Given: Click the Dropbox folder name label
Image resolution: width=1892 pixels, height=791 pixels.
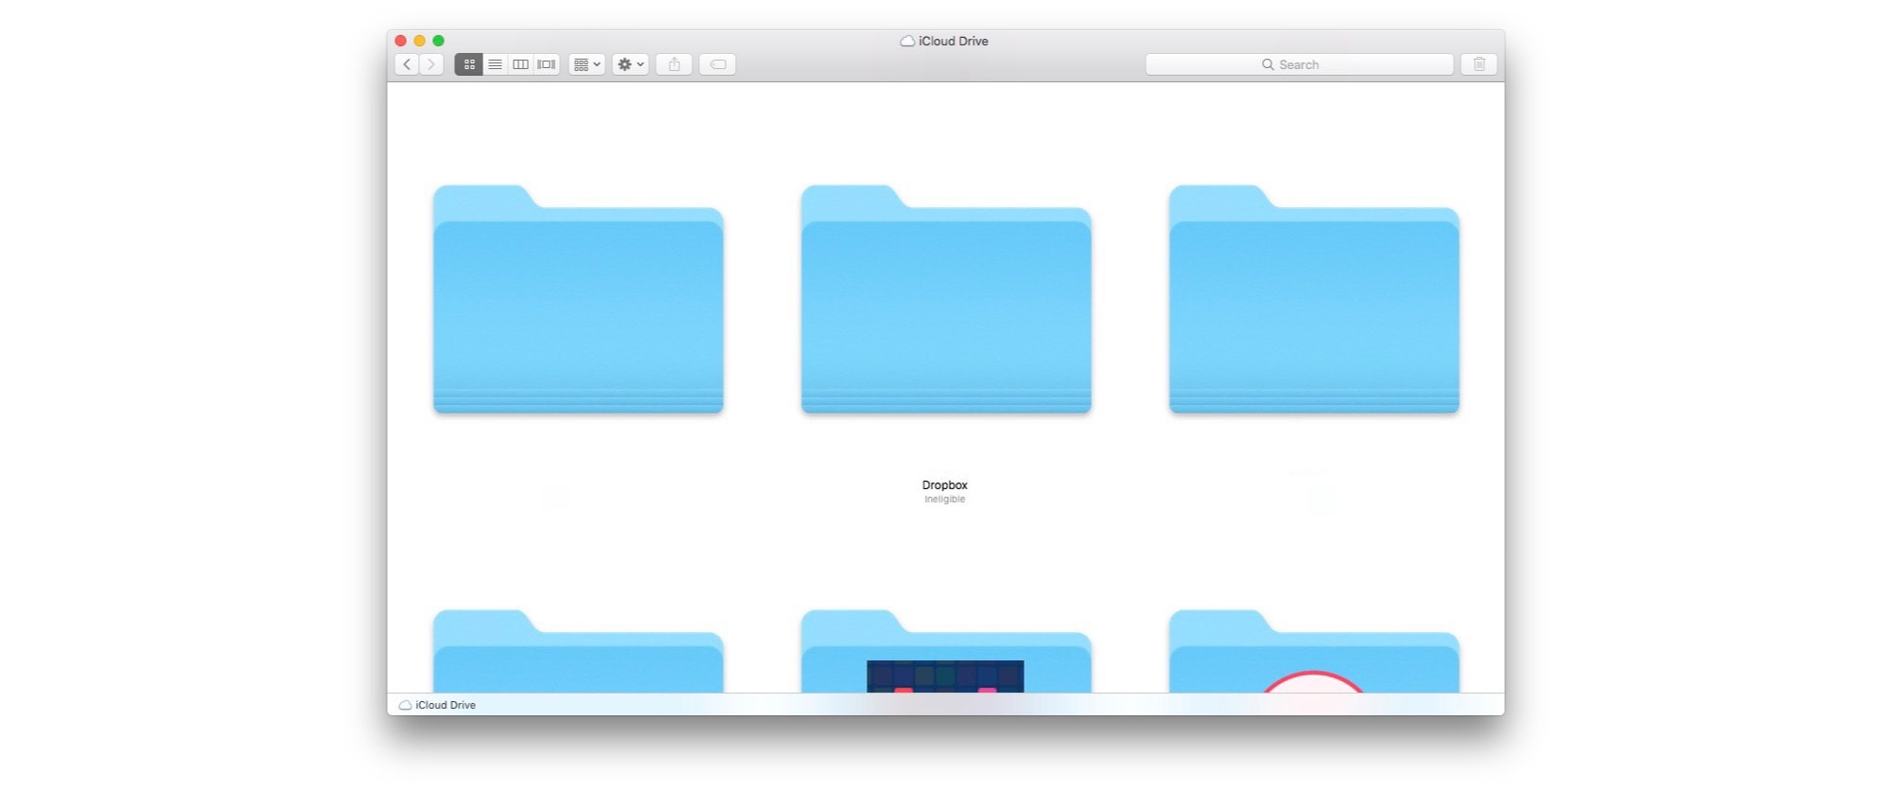Looking at the screenshot, I should tap(945, 485).
